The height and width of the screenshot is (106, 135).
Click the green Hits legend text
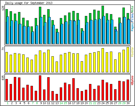pos(132,9)
